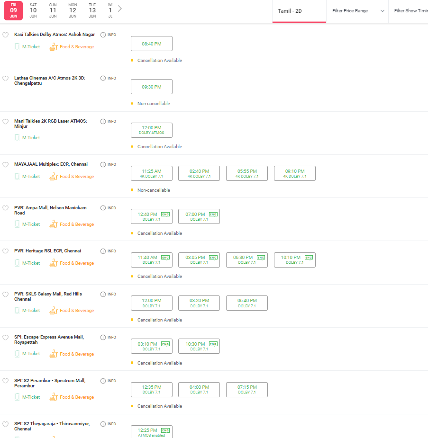
Task: Show info for Mani Talkies Minjur
Action: coord(103,121)
